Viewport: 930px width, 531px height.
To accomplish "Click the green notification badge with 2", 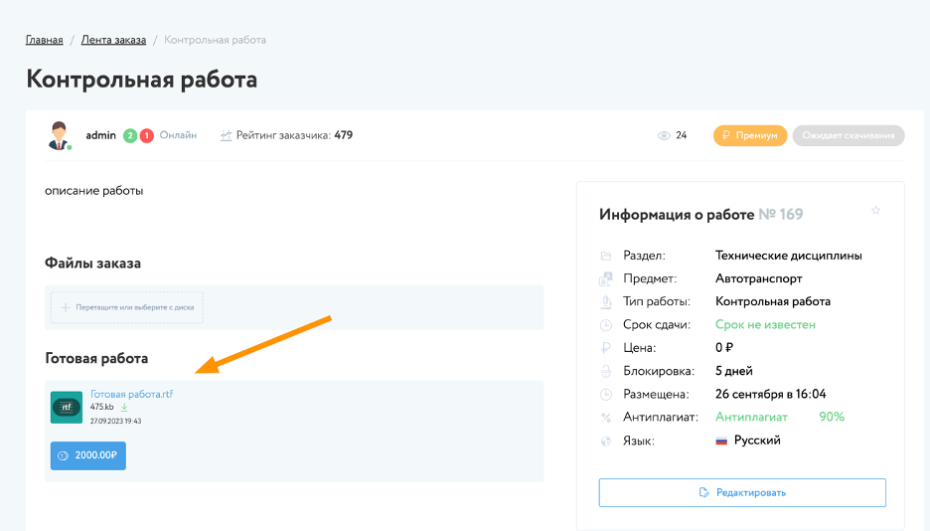I will click(x=130, y=135).
